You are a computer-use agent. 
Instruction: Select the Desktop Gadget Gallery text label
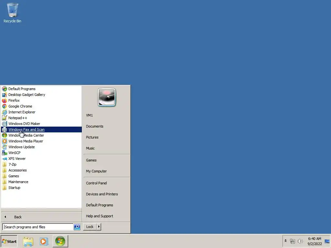tap(27, 95)
